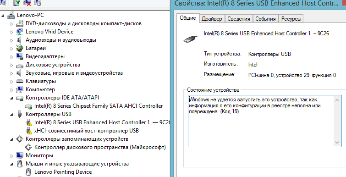Image resolution: width=346 pixels, height=177 pixels.
Task: Open the Ресурсы tab
Action: [291, 19]
